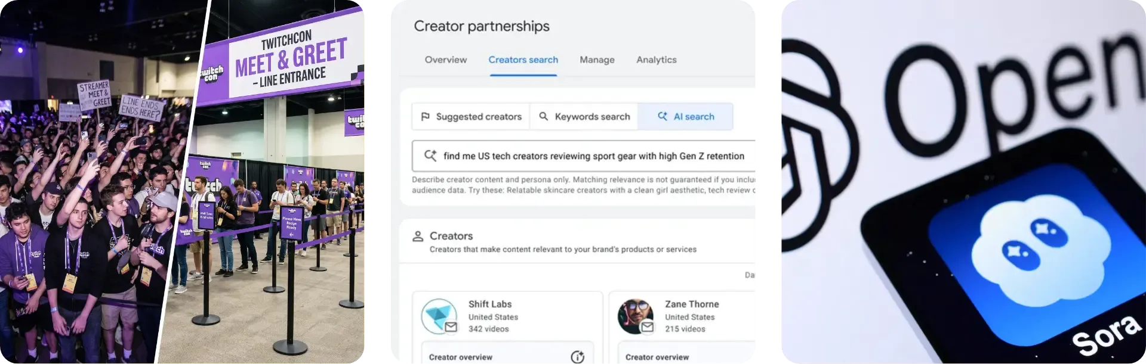Open the Overview tab
1146x364 pixels.
[x=445, y=60]
